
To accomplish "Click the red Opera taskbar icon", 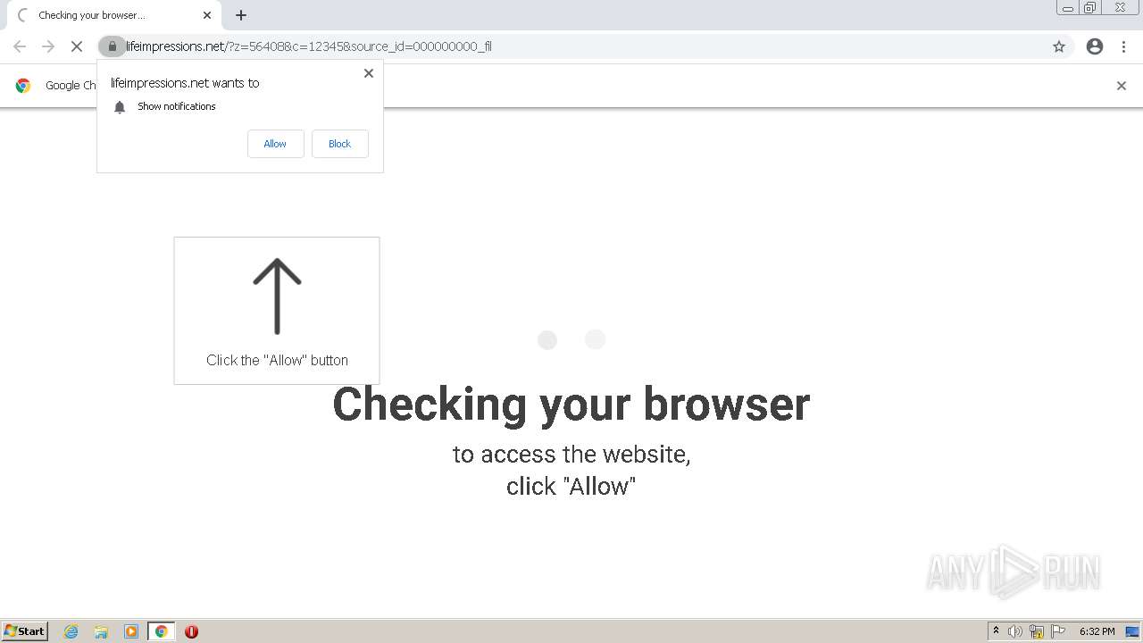I will coord(191,631).
